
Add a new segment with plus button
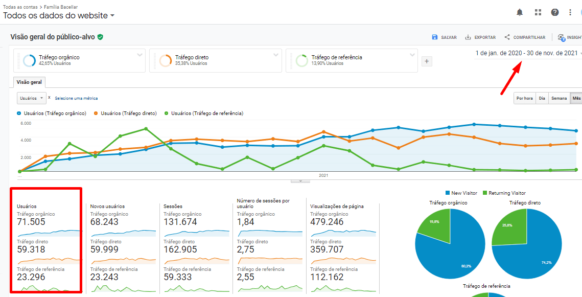[x=427, y=61]
